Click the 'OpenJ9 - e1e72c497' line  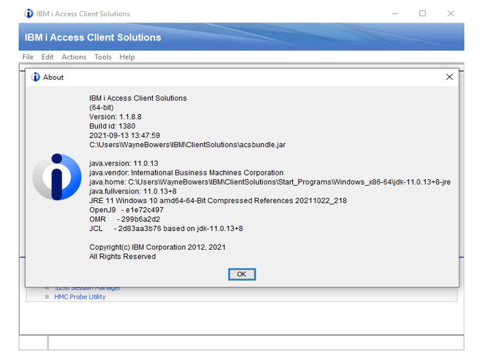pyautogui.click(x=126, y=210)
